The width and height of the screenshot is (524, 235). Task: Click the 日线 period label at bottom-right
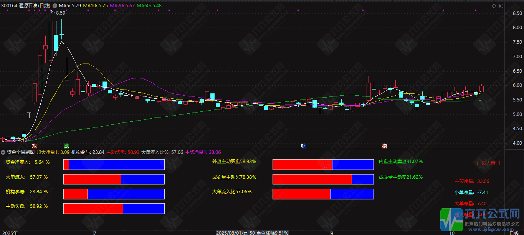click(514, 232)
